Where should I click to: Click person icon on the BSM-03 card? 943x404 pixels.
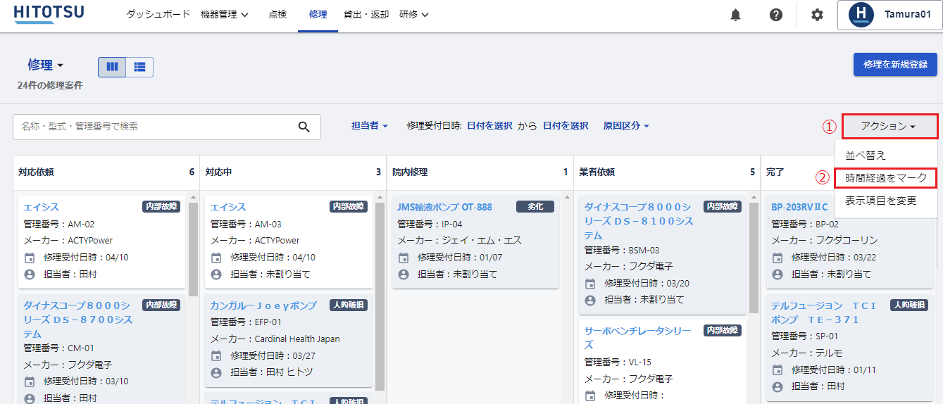[590, 300]
